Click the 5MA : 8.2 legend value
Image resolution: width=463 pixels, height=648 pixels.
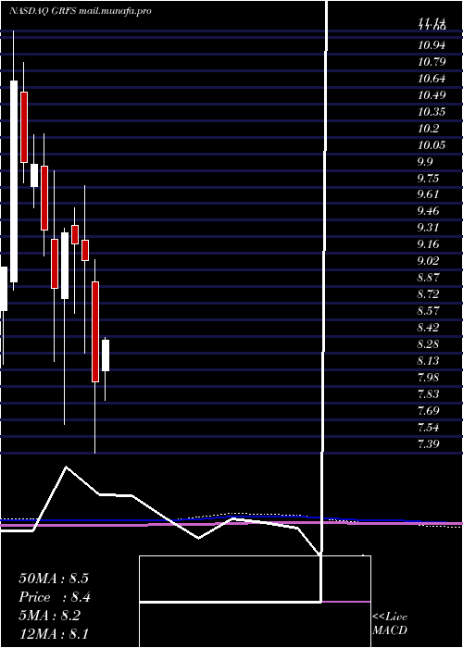pos(51,616)
